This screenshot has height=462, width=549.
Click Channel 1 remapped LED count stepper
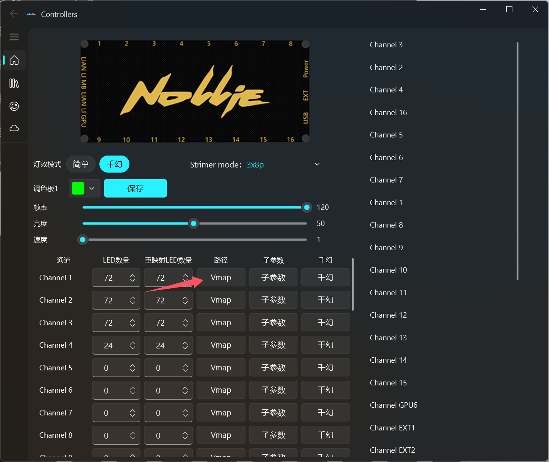(x=185, y=278)
